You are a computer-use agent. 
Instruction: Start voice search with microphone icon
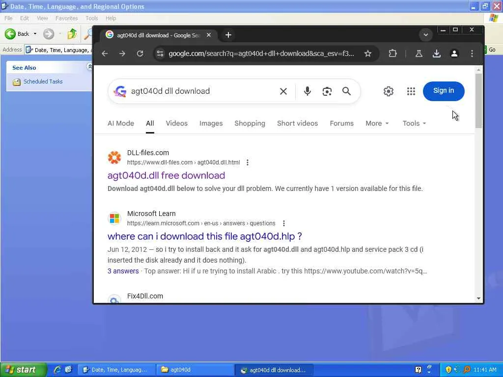click(307, 91)
